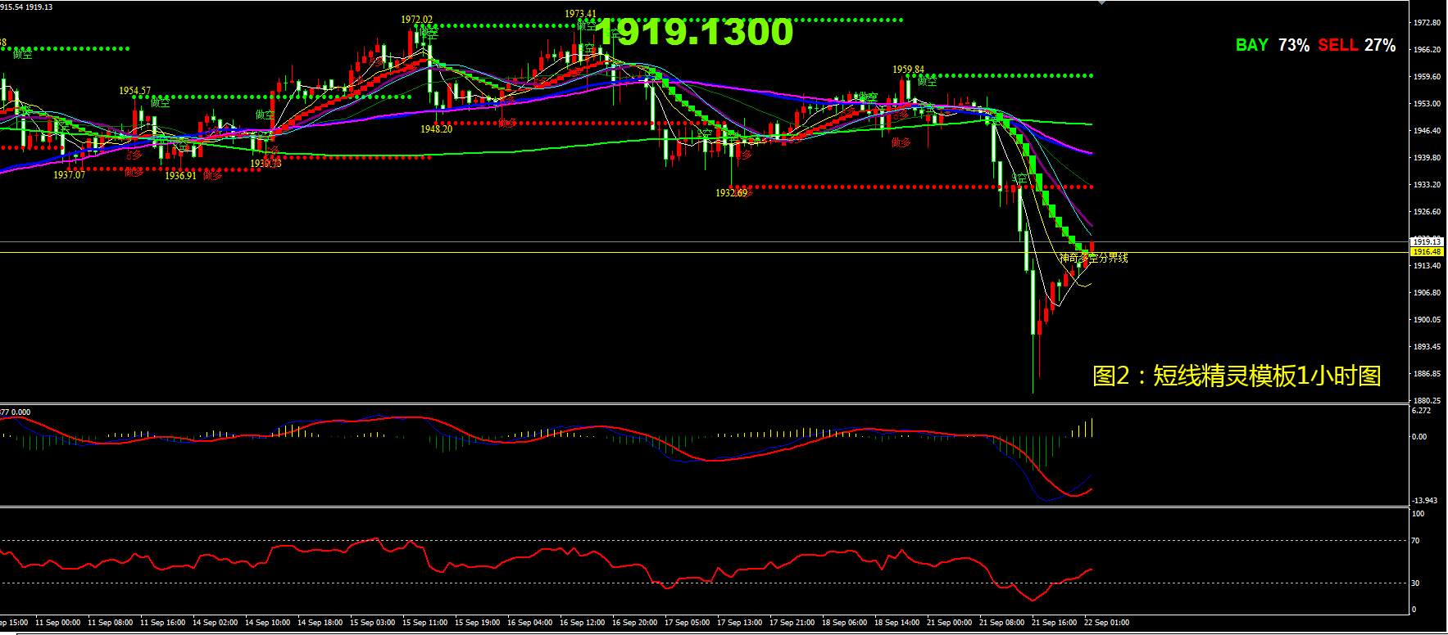The width and height of the screenshot is (1448, 635).
Task: Click the 15 Sep 03:00 time axis label
Action: [373, 623]
